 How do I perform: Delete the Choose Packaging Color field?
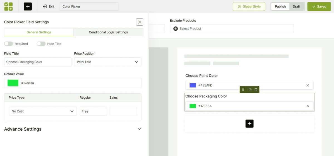(x=256, y=90)
